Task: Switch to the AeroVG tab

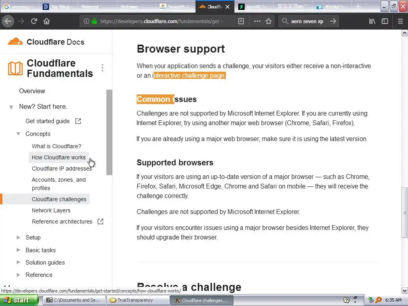Action: (x=254, y=7)
